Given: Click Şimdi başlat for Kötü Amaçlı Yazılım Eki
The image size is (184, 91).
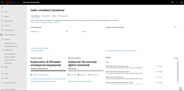Looking at the screenshot, I should tap(159, 71).
